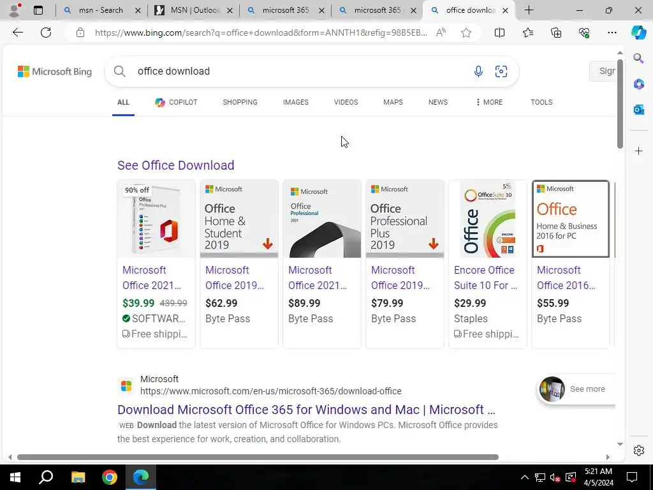653x490 pixels.
Task: Click Office Professional Plus 2019 image
Action: click(405, 219)
